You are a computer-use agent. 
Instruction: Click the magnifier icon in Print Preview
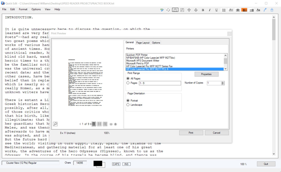[55, 124]
